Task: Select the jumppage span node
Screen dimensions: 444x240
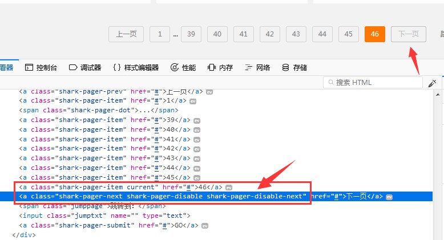Action: (x=92, y=206)
